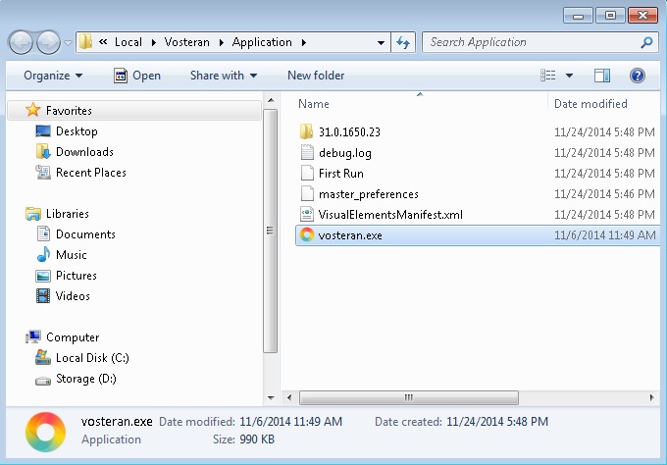Image resolution: width=667 pixels, height=465 pixels.
Task: Sort by Name column header
Action: tap(314, 104)
